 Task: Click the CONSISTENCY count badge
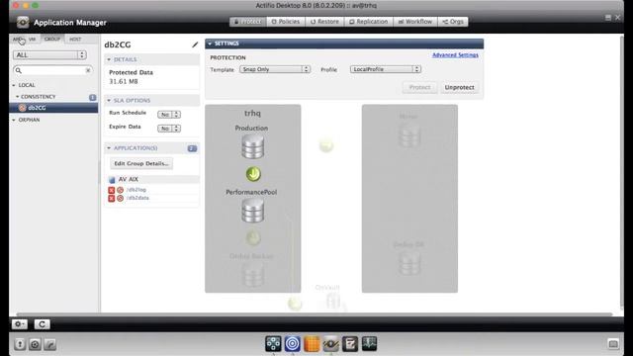92,97
